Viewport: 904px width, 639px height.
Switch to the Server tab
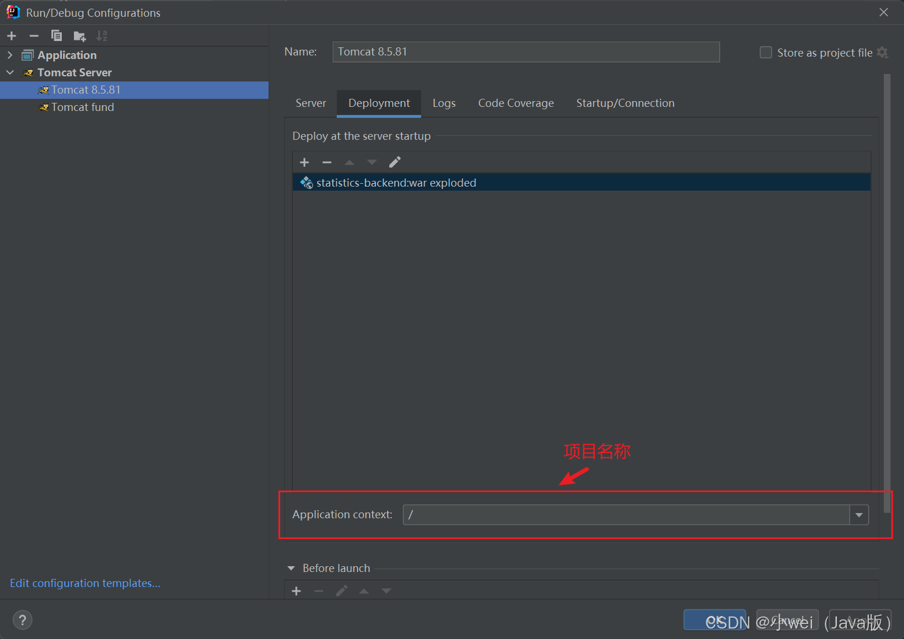click(311, 103)
